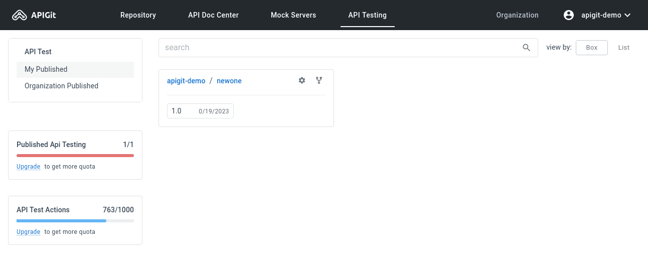Select the API Testing tab
648x265 pixels.
(368, 15)
